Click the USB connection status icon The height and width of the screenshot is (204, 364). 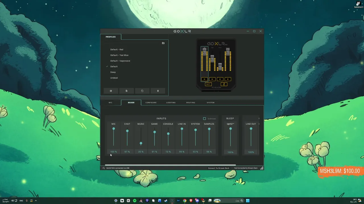pos(104,168)
